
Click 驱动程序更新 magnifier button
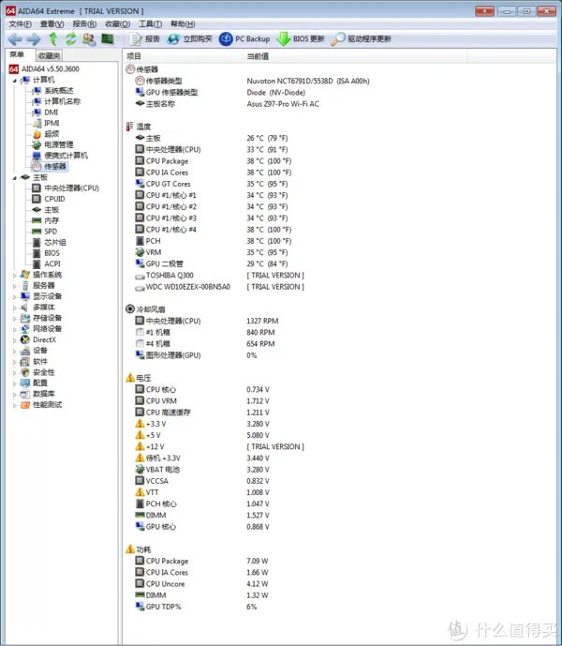(x=362, y=39)
